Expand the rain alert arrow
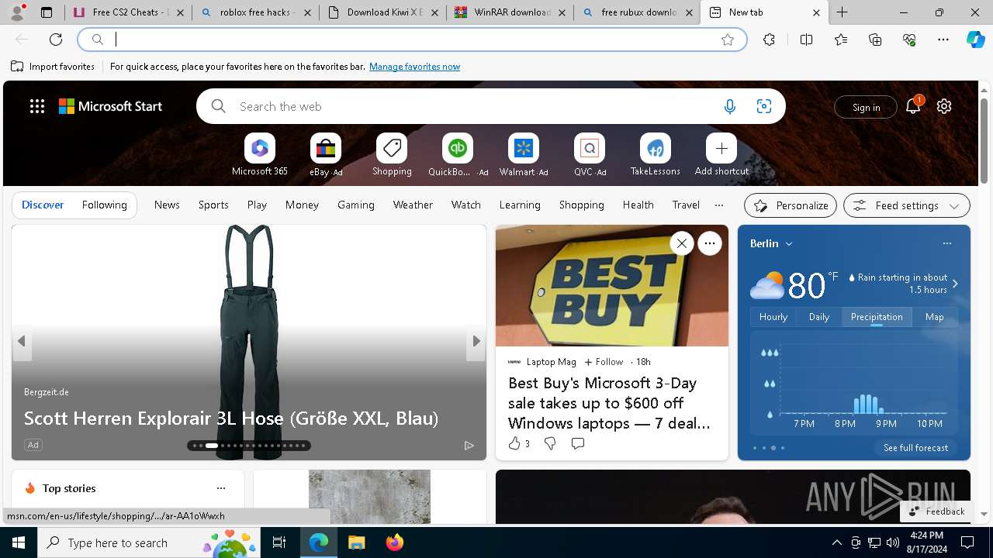The image size is (993, 558). click(x=955, y=284)
